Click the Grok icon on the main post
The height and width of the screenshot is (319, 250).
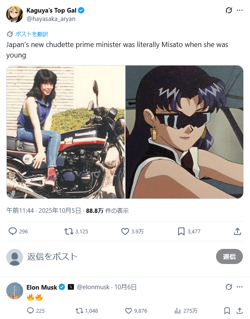point(229,10)
